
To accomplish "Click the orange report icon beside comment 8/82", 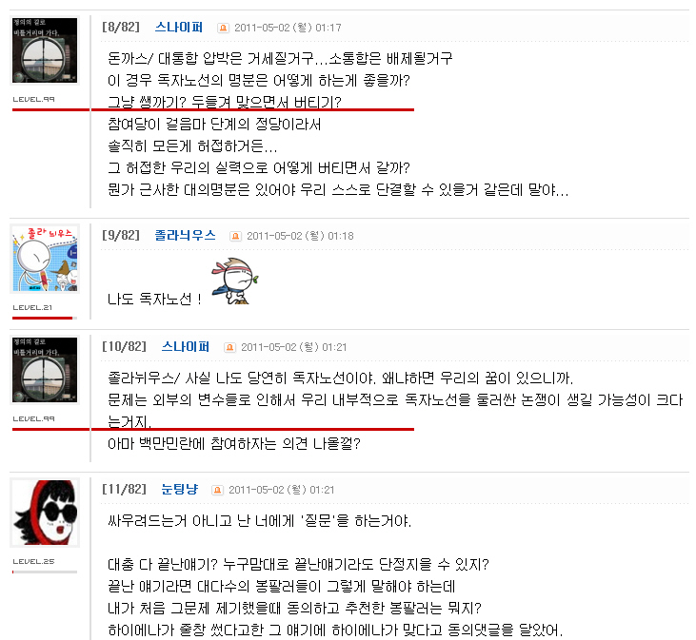I will click(x=223, y=28).
